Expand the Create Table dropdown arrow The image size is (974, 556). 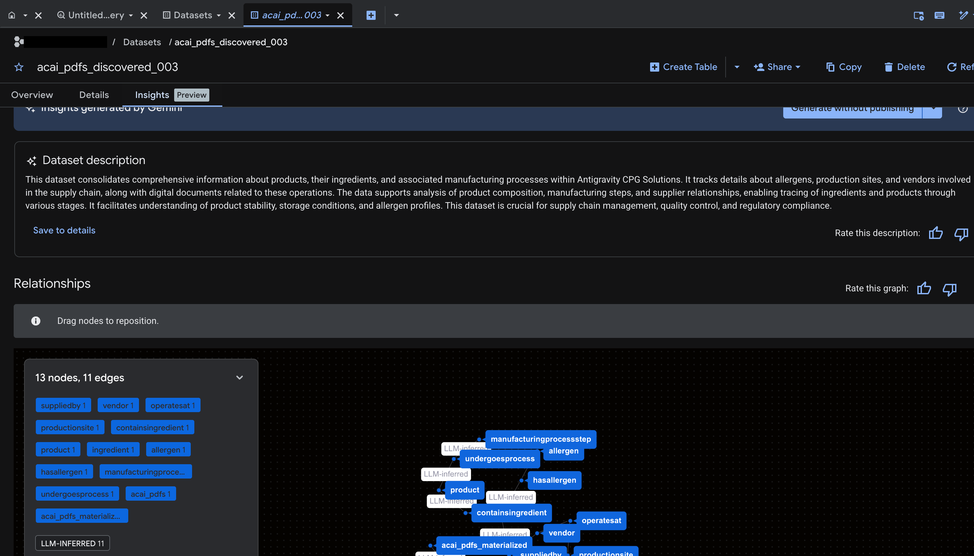pos(736,67)
